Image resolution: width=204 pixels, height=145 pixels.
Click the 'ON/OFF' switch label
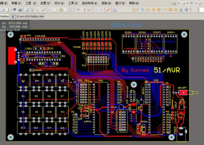pyautogui.click(x=182, y=88)
